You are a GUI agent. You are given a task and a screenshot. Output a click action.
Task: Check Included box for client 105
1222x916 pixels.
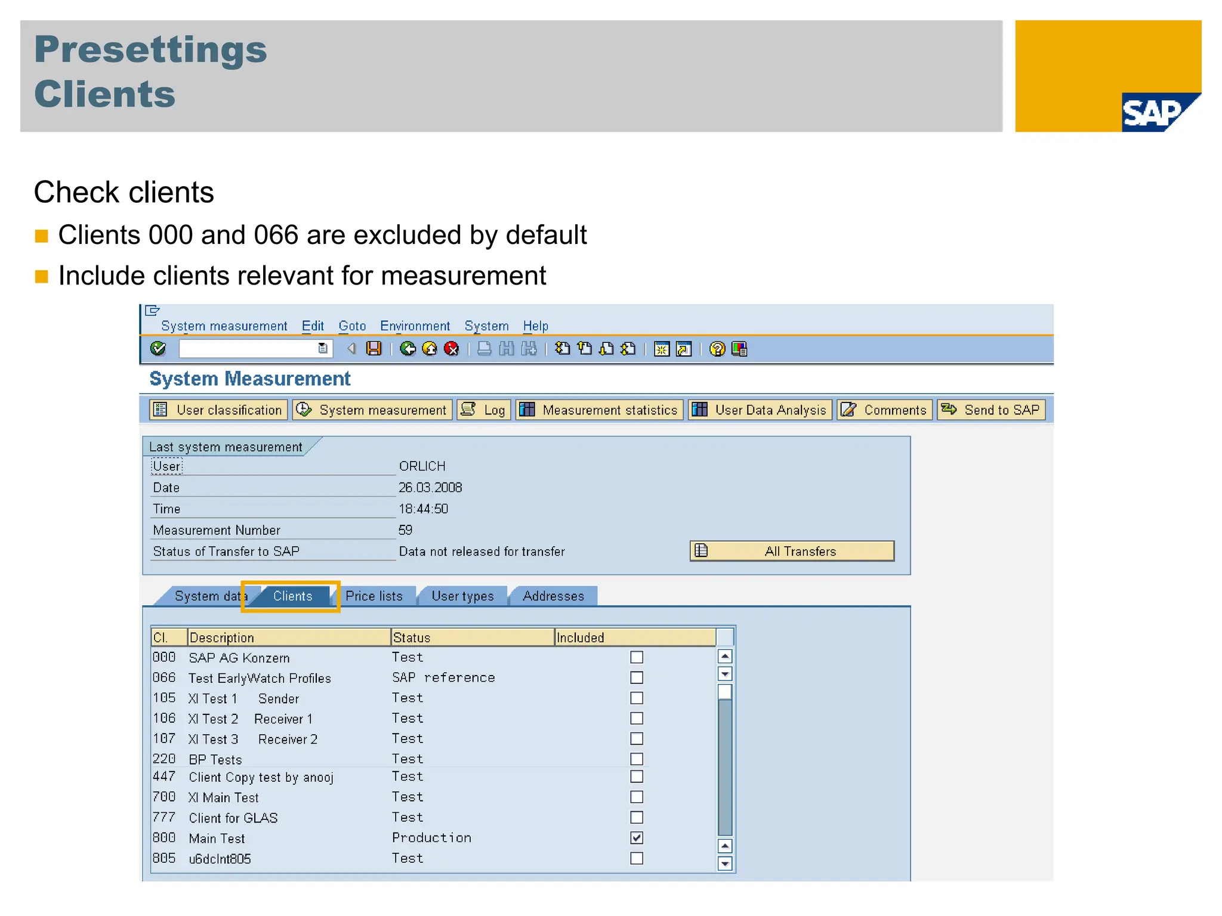pos(637,698)
